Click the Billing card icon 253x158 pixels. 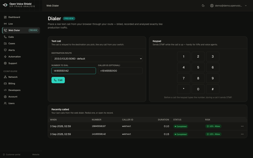5,83
